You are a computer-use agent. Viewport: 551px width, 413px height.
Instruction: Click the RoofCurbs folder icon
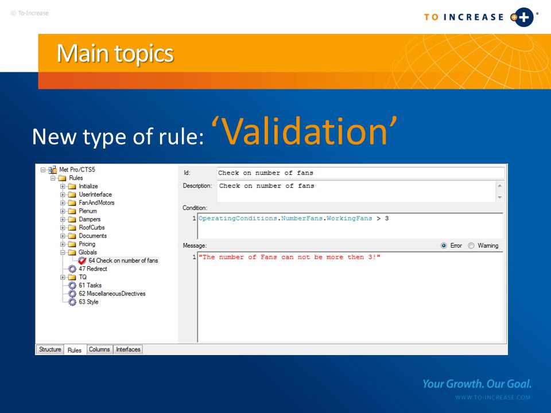(x=72, y=228)
